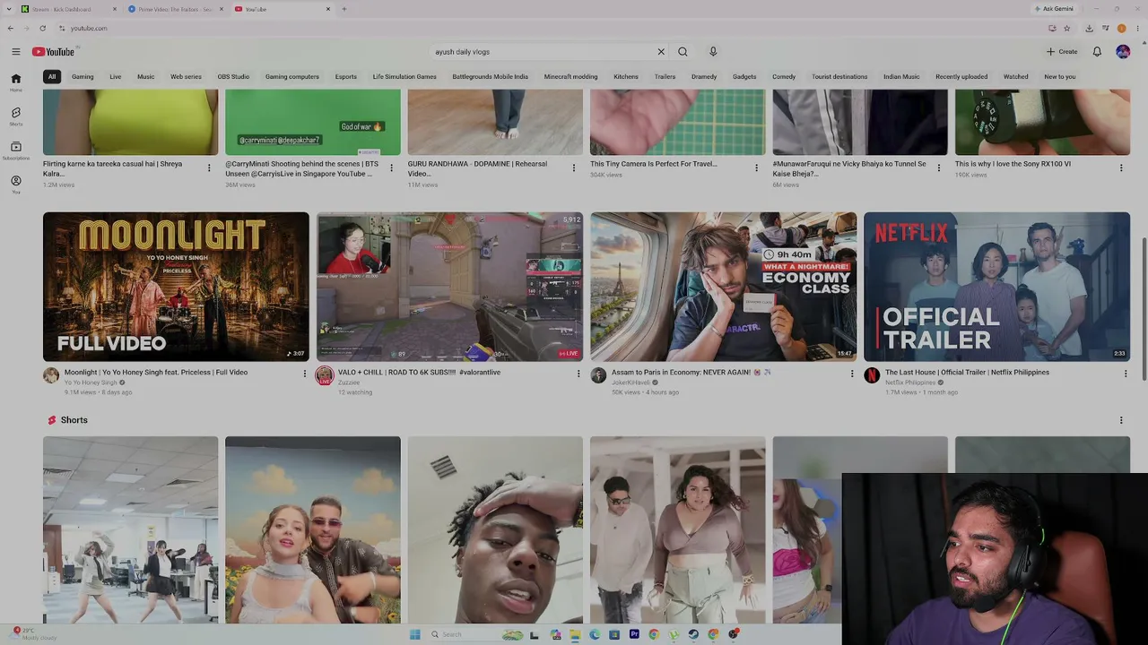The height and width of the screenshot is (645, 1148).
Task: Open the Moonlight Yo Yo Honey Singh title
Action: click(156, 373)
